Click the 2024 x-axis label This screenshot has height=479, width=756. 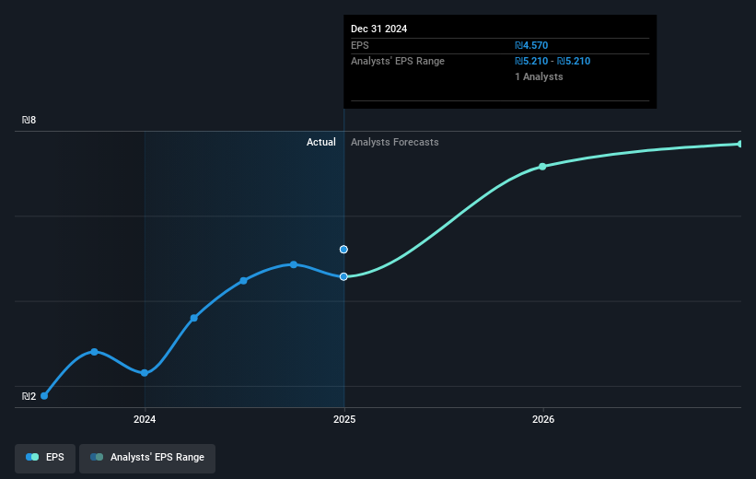tap(145, 419)
